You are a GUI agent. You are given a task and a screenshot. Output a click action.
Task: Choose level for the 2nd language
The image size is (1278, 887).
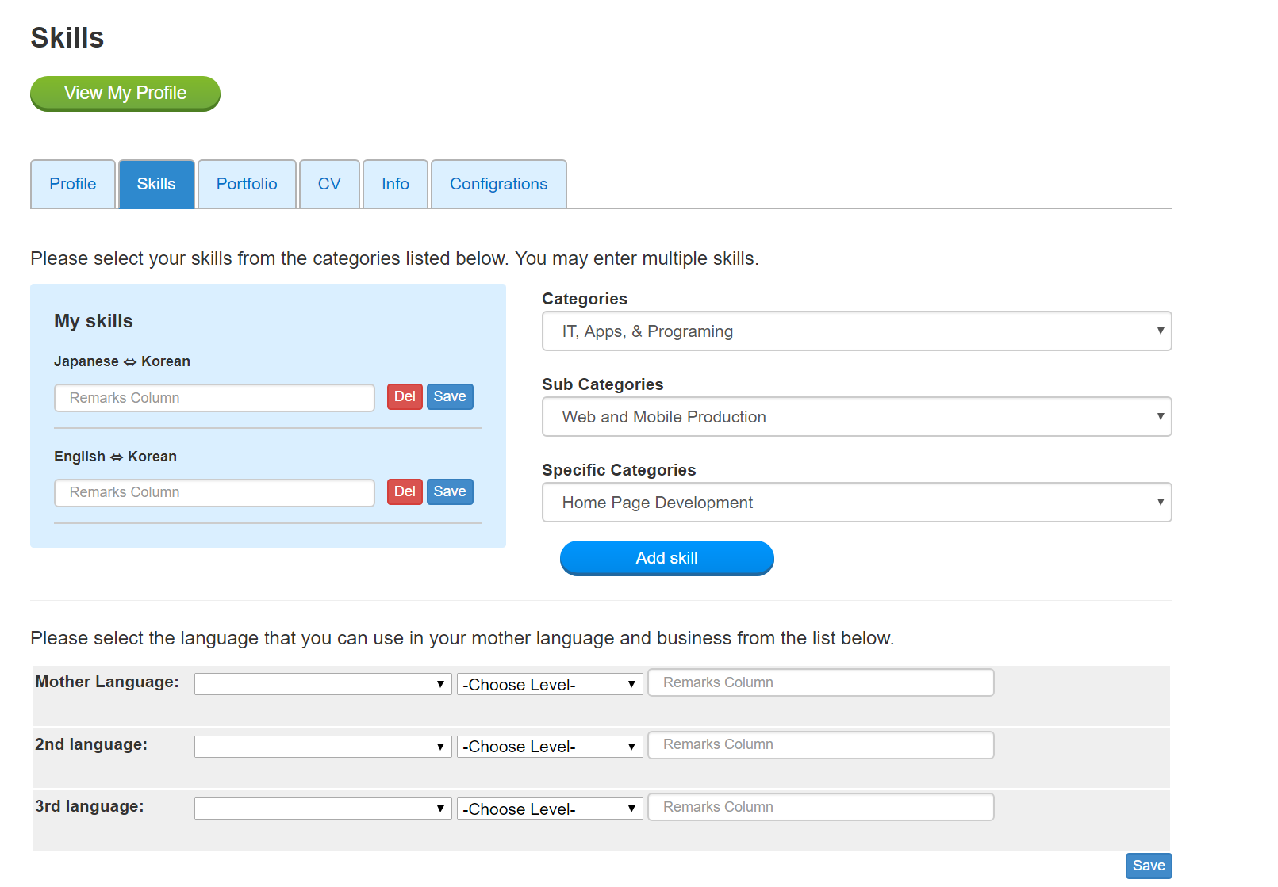tap(550, 747)
